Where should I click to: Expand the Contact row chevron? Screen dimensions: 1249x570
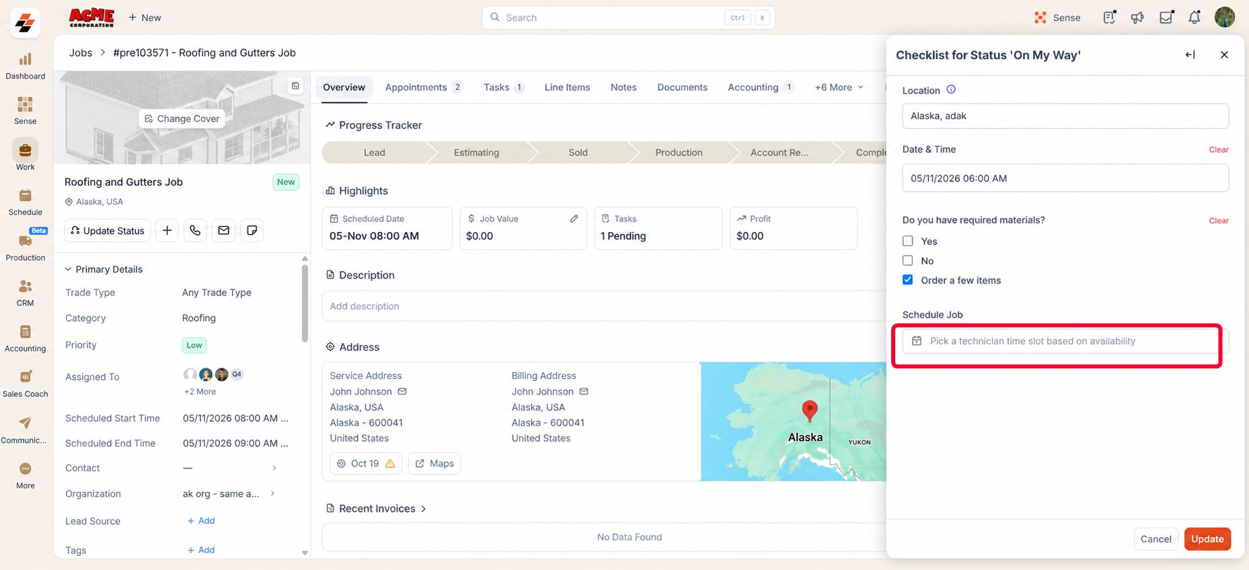coord(274,468)
